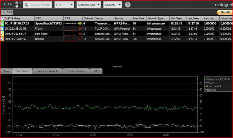Image resolution: width=233 pixels, height=138 pixels.
Task: Select the Time Graph tab
Action: [x=22, y=71]
